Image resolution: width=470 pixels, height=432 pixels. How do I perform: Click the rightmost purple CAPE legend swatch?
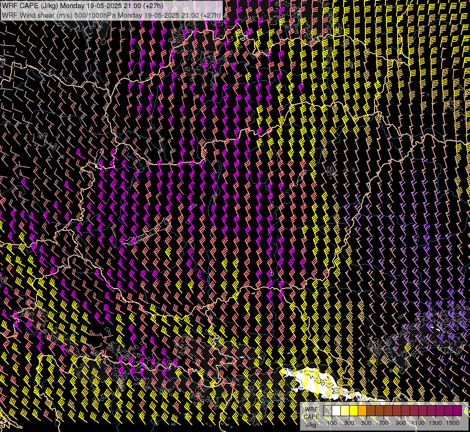458,410
